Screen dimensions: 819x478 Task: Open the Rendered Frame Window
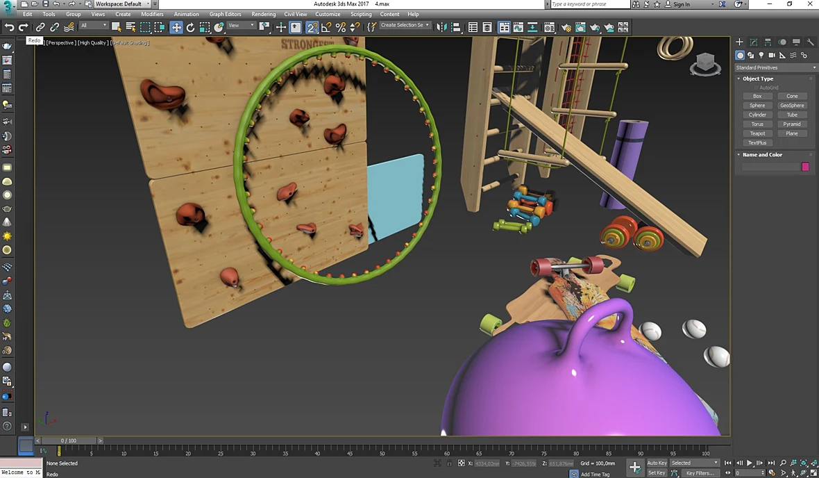(580, 27)
